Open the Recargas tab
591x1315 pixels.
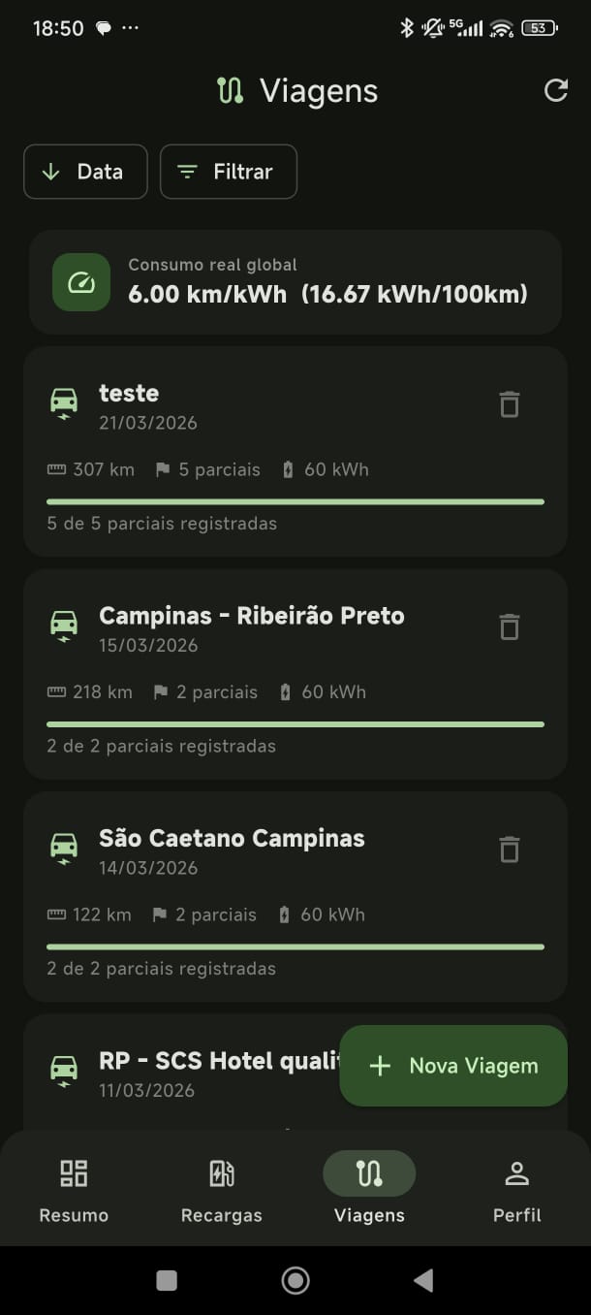tap(221, 1188)
